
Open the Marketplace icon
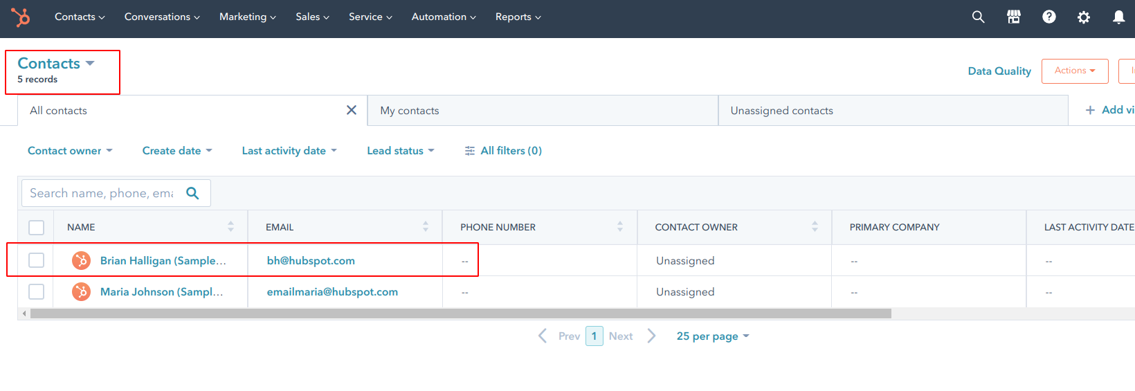click(x=1013, y=17)
